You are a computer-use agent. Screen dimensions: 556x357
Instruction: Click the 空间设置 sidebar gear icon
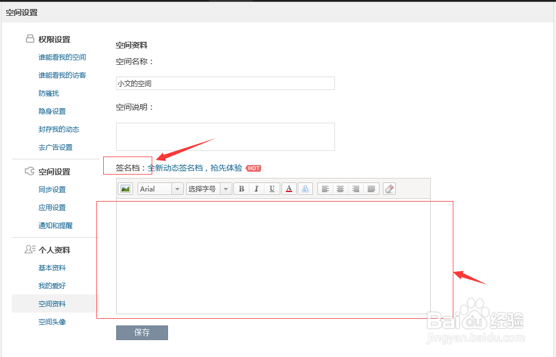[30, 171]
